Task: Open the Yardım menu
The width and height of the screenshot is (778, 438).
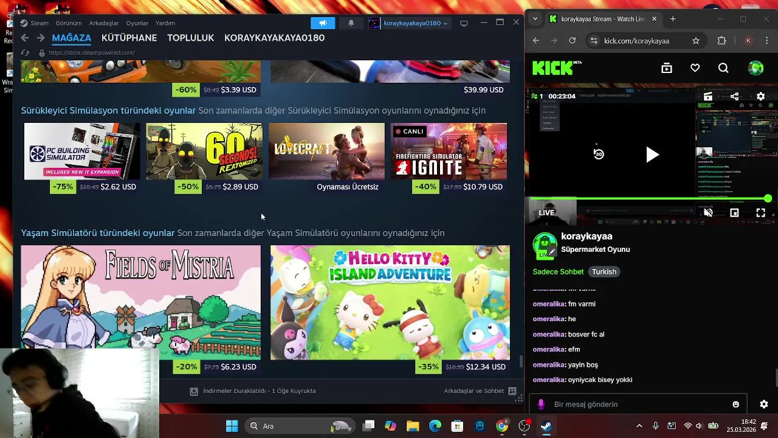Action: 165,23
